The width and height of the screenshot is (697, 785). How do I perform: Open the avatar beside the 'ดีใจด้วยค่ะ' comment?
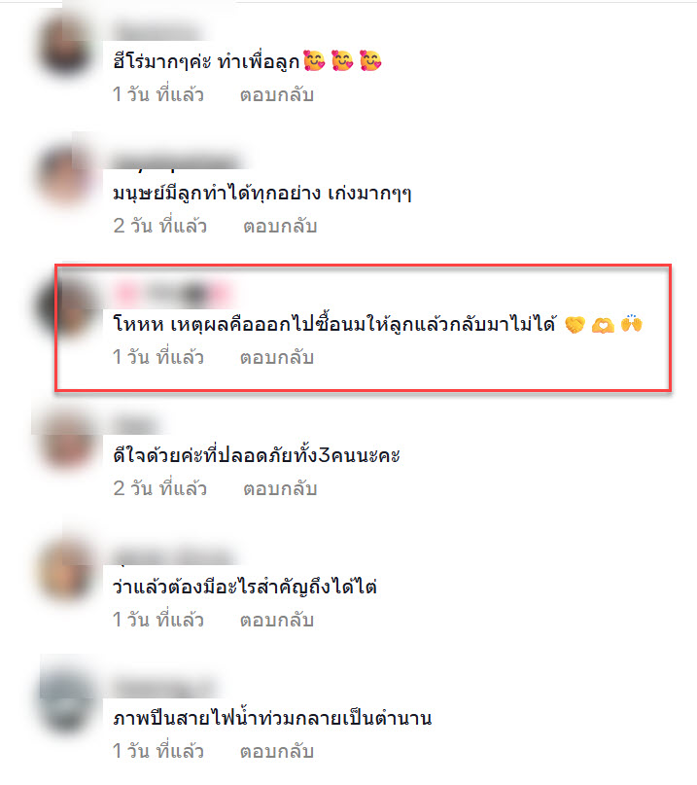pos(66,441)
